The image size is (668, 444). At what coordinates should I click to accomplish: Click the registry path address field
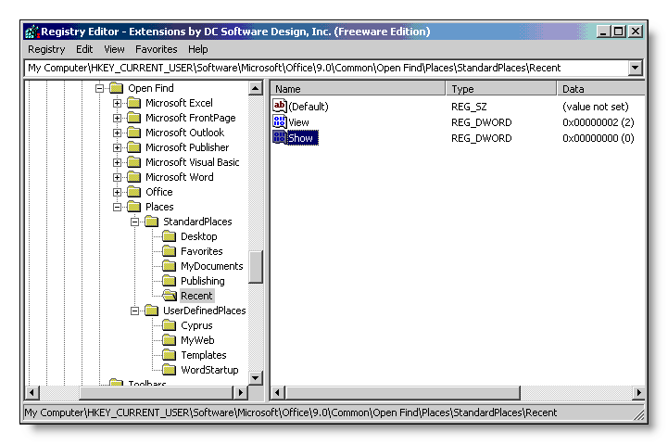click(x=327, y=68)
